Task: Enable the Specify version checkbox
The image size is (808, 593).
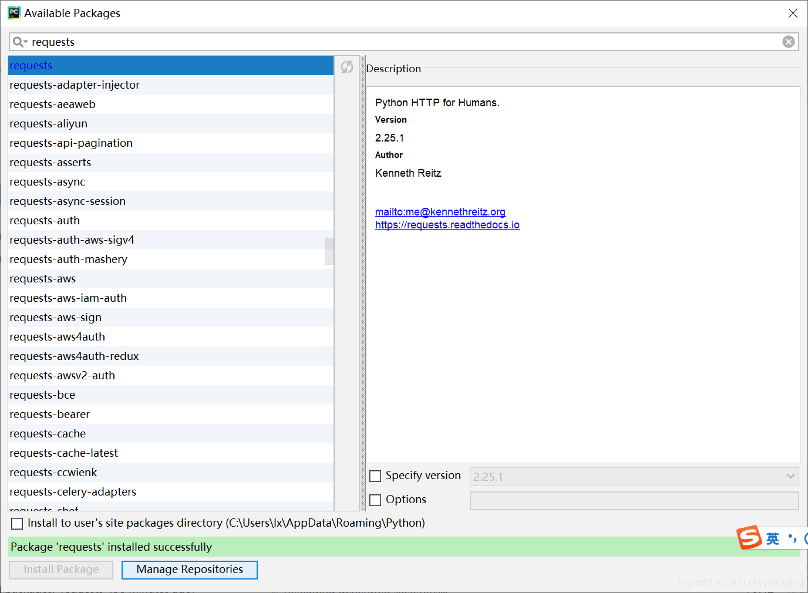Action: pyautogui.click(x=375, y=476)
